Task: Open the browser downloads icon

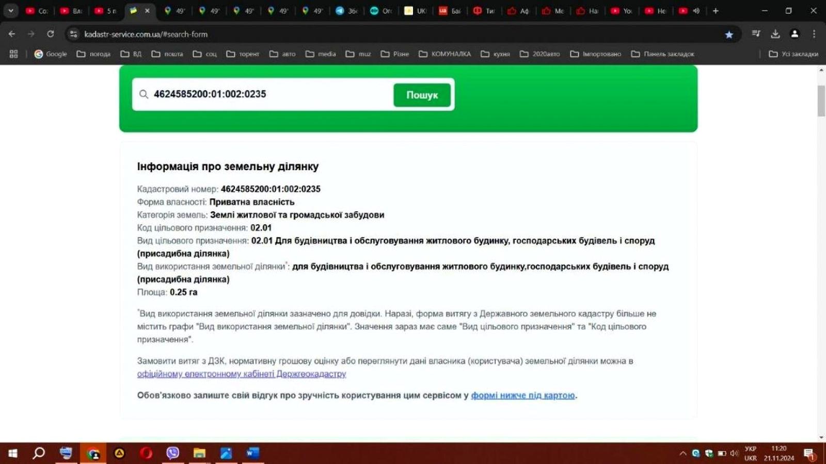Action: pos(775,34)
